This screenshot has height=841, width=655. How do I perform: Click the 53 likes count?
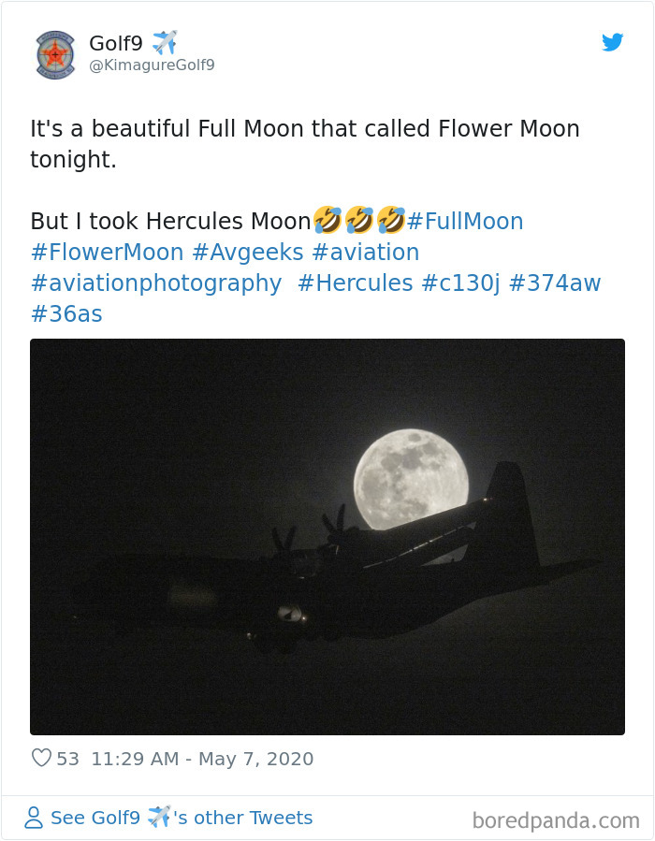tap(67, 759)
